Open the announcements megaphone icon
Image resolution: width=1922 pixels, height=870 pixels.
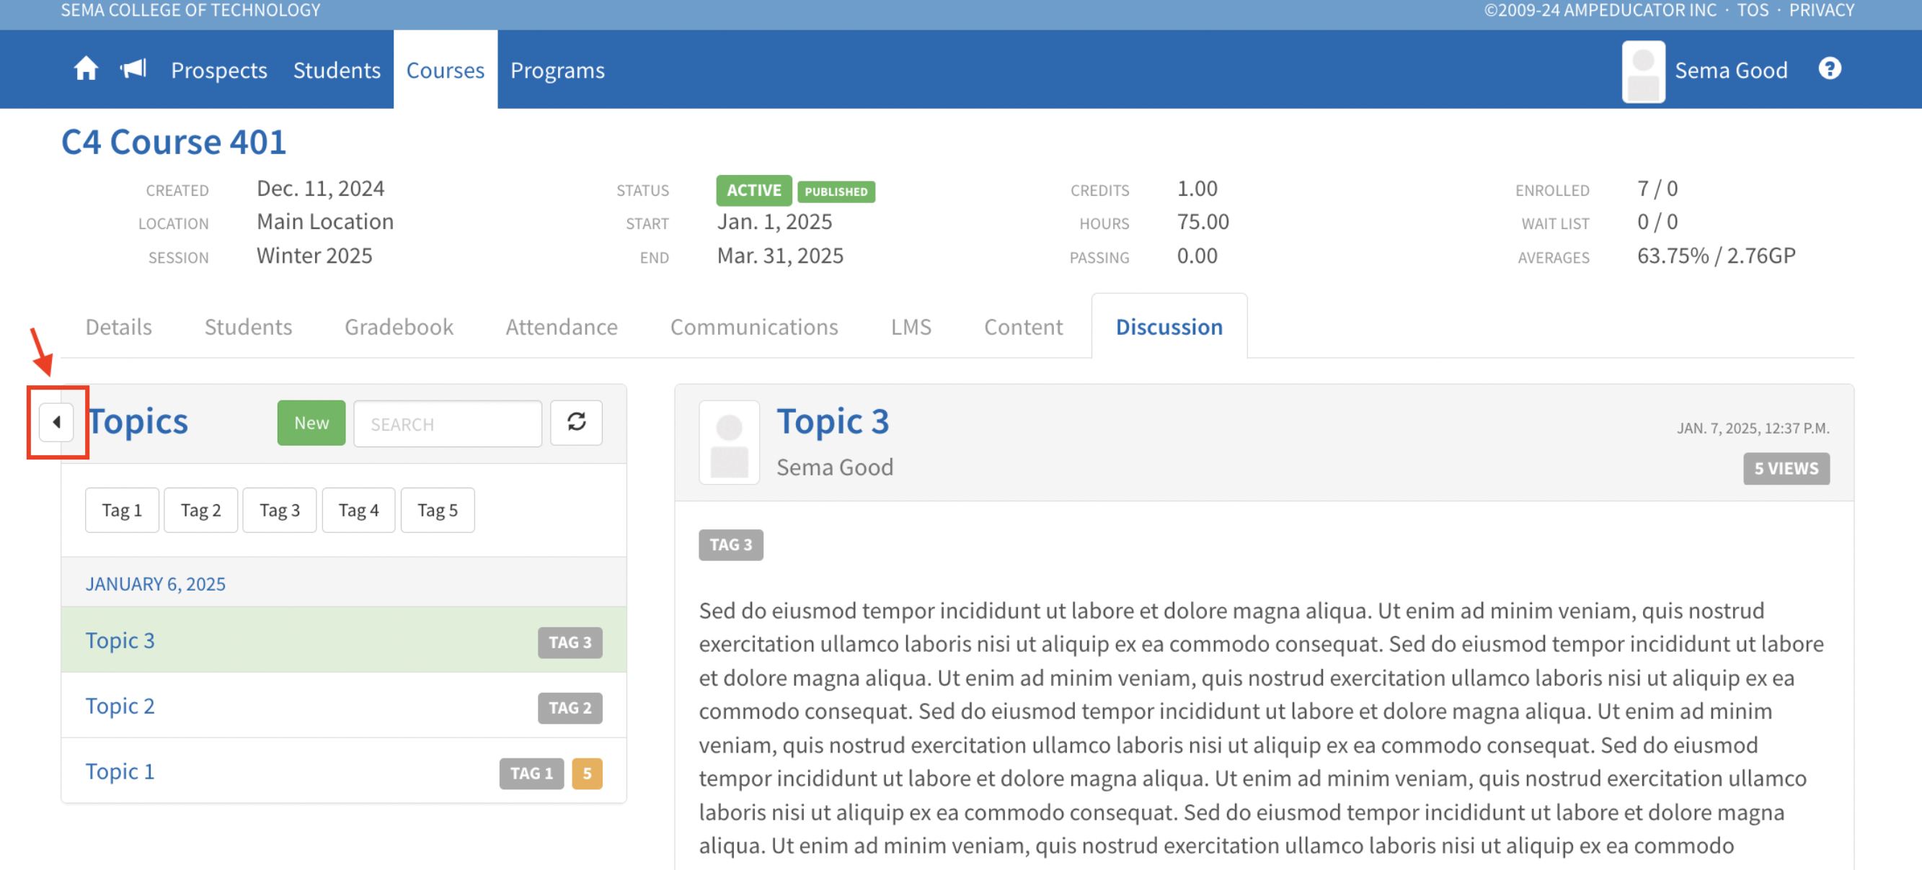point(133,69)
